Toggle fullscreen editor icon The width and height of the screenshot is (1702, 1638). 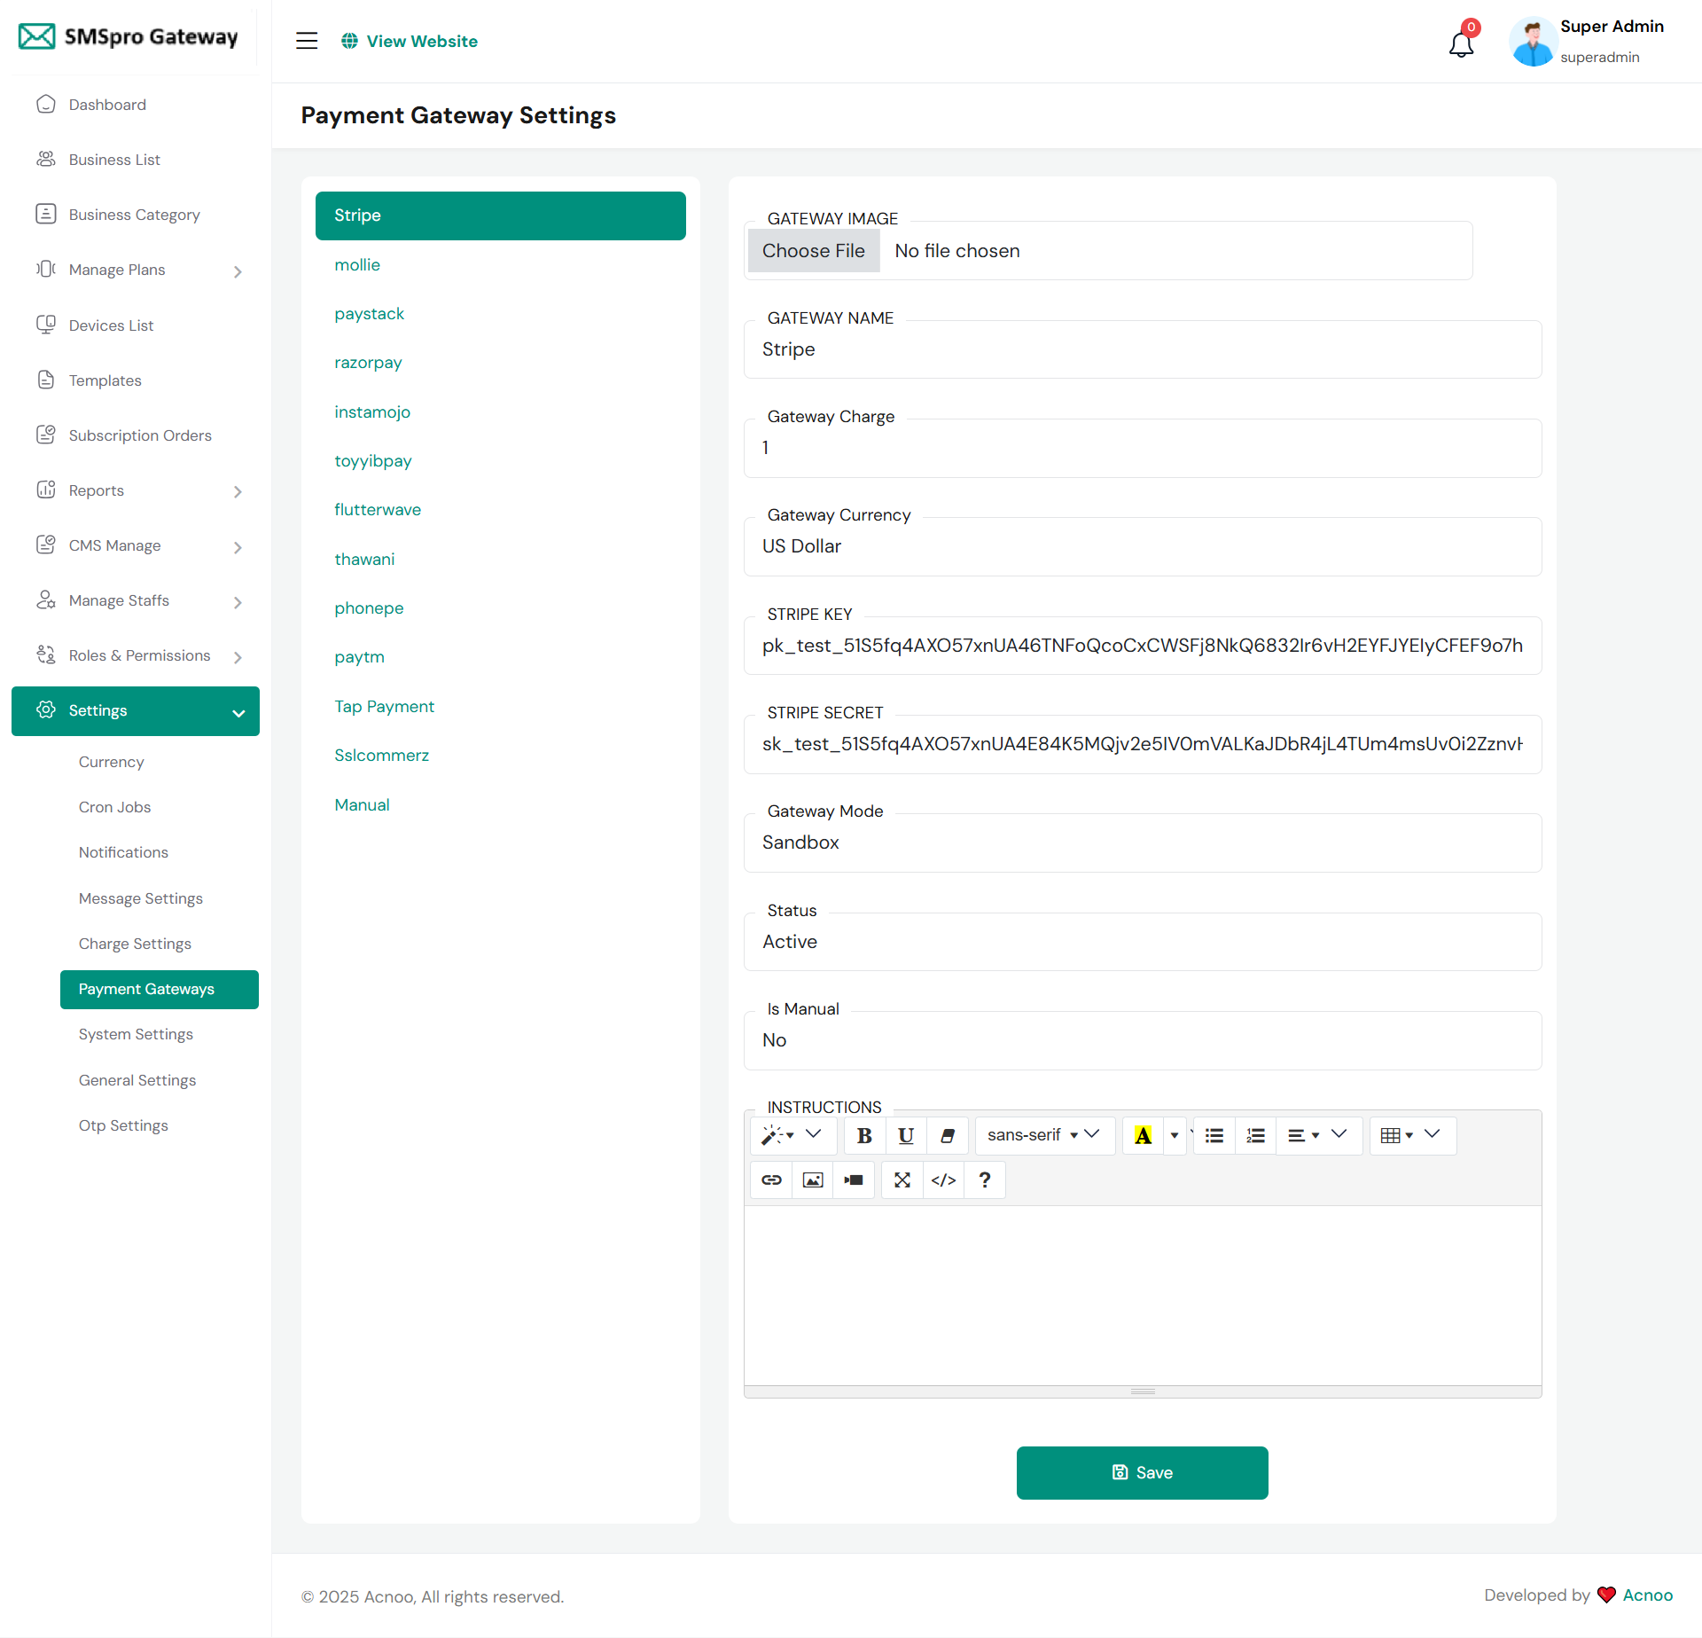(x=902, y=1180)
